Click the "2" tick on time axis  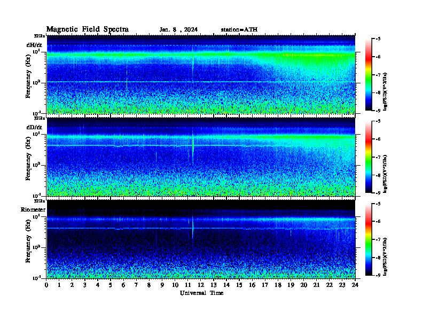[72, 285]
